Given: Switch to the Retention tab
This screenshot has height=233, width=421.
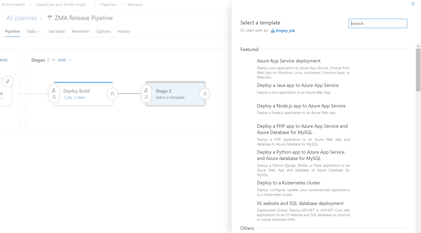Looking at the screenshot, I should [x=81, y=31].
